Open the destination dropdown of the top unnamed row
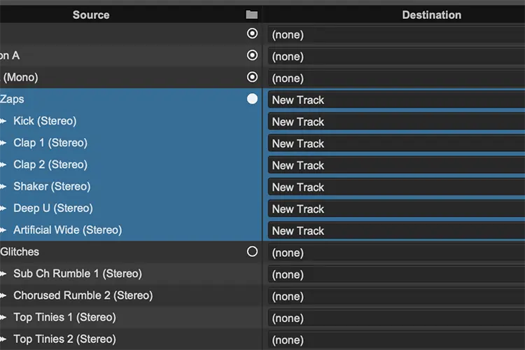The height and width of the screenshot is (350, 525). pyautogui.click(x=396, y=34)
